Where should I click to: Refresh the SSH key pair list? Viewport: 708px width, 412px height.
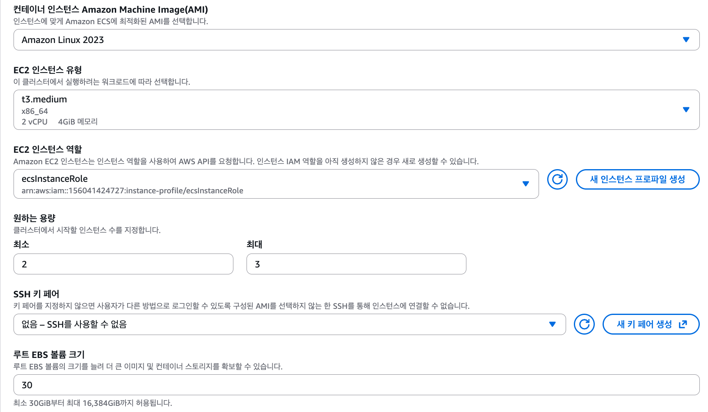pyautogui.click(x=584, y=324)
